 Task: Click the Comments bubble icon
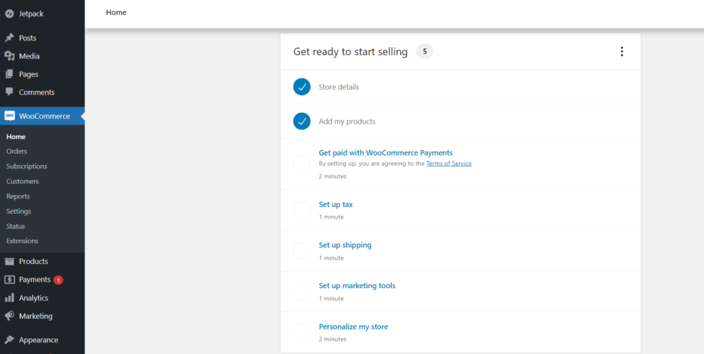click(9, 92)
